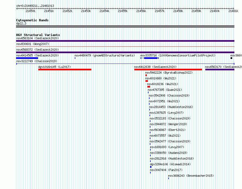Click the esv3686243 (Besenbacher2015) label
Viewport: 242px width, 189px height.
(191, 176)
